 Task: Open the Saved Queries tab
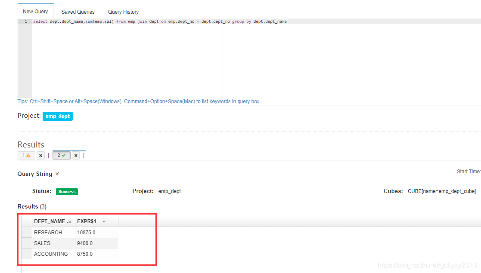(x=78, y=12)
